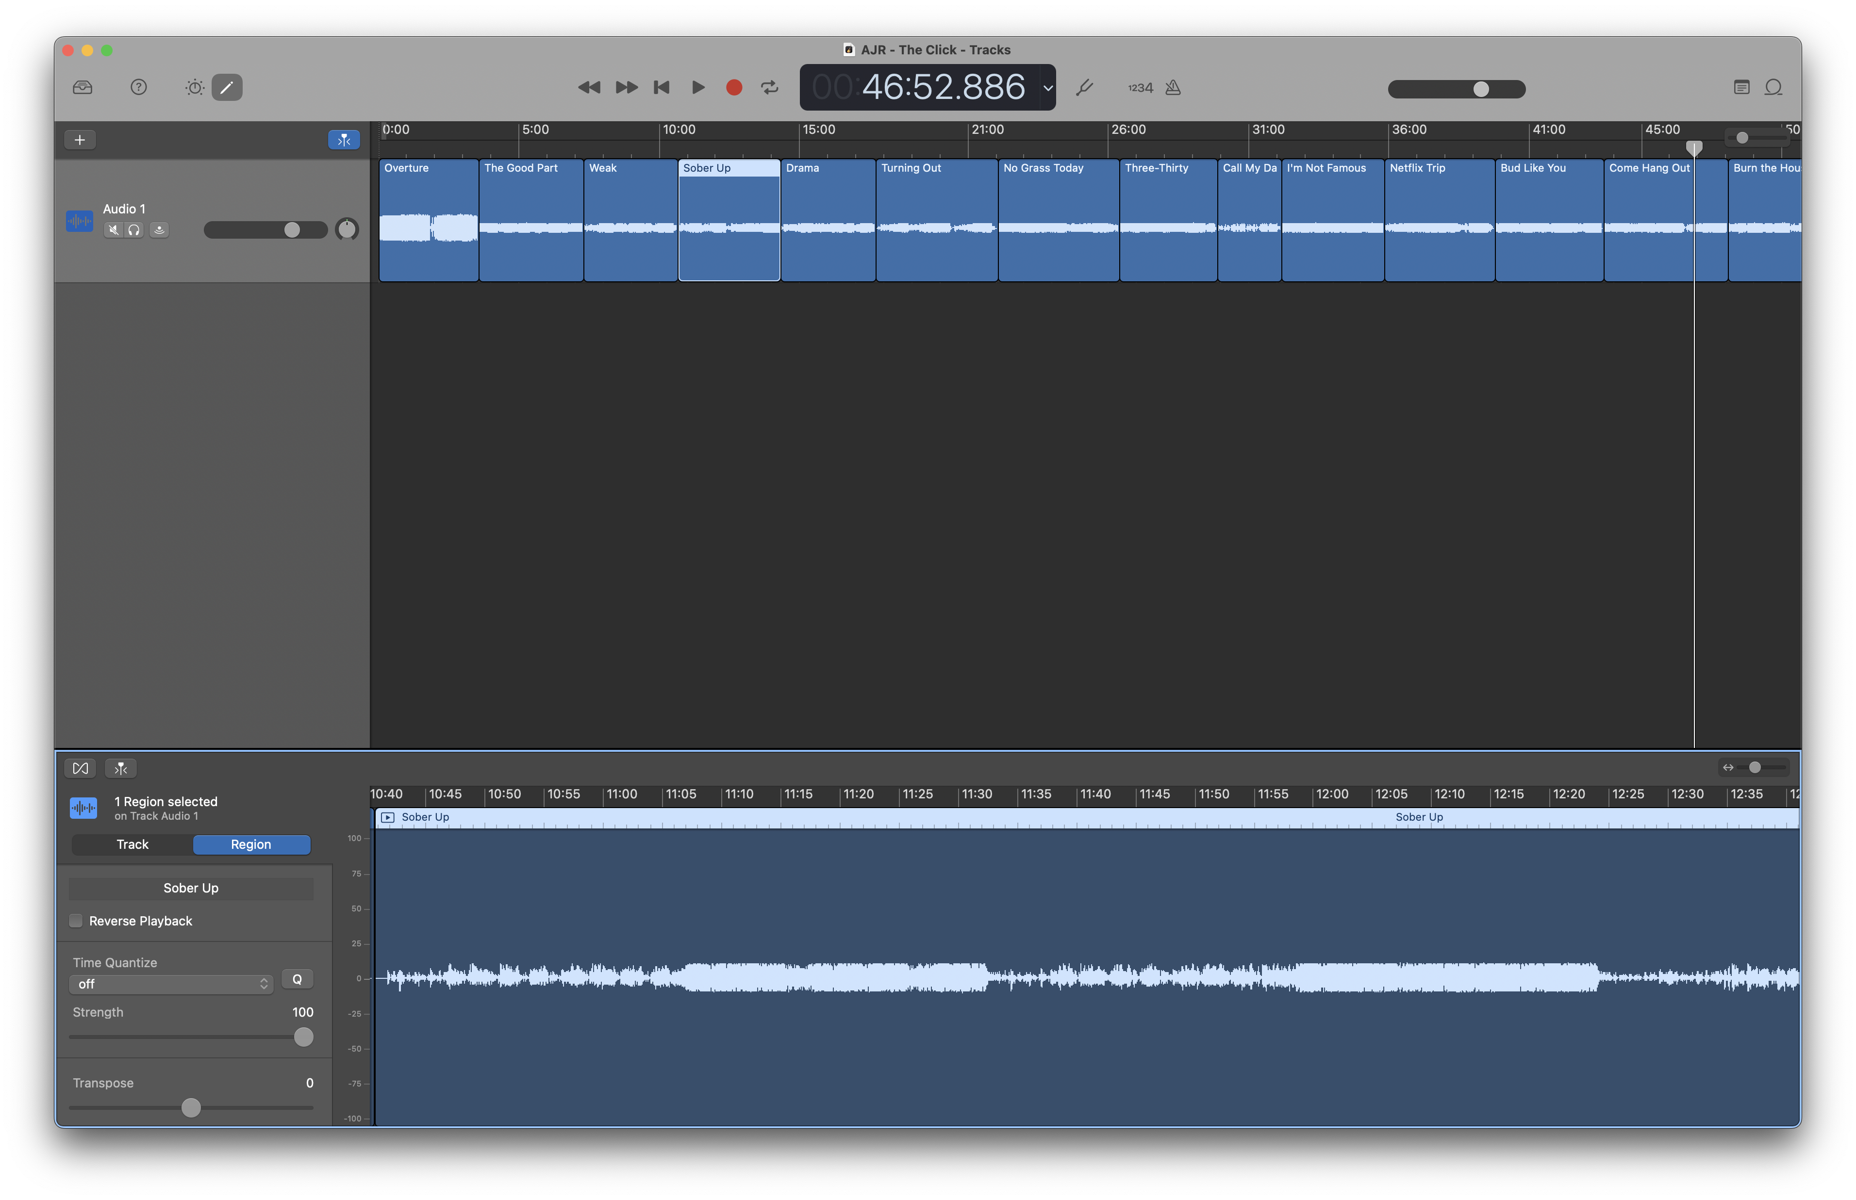Select the Turning Out region
1856x1200 pixels.
click(936, 220)
